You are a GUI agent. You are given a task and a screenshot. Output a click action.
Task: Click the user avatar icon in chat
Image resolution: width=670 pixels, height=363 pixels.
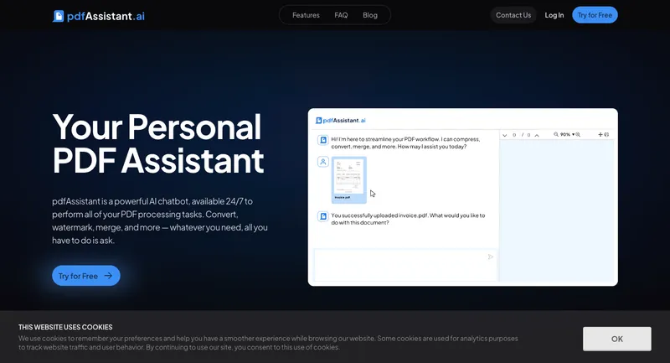pos(323,162)
